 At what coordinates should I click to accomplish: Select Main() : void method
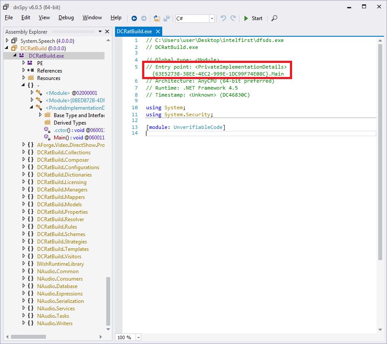[79, 137]
